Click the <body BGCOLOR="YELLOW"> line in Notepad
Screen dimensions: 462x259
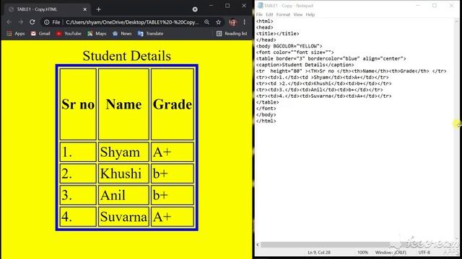coord(289,46)
